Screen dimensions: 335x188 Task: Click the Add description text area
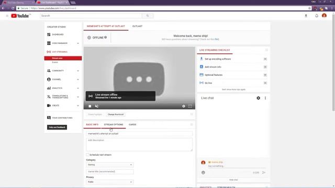[139, 145]
